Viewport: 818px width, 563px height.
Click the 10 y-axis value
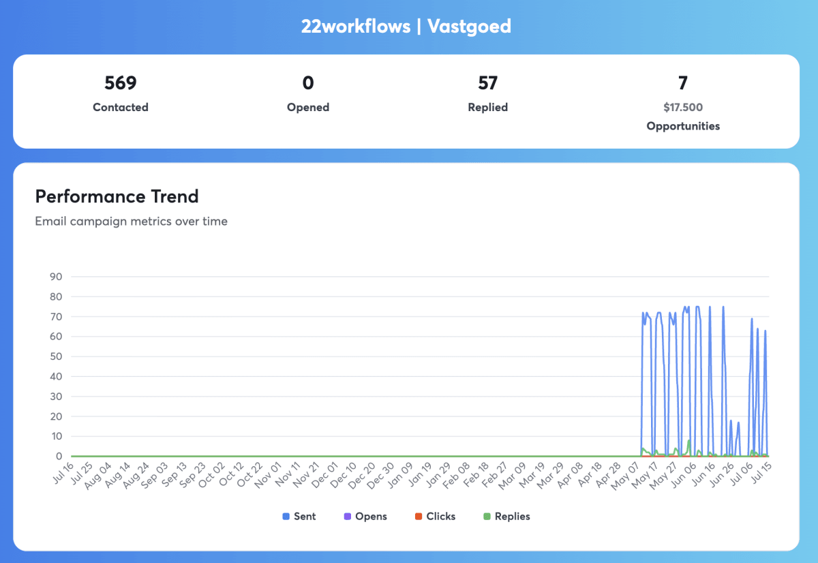click(x=56, y=436)
